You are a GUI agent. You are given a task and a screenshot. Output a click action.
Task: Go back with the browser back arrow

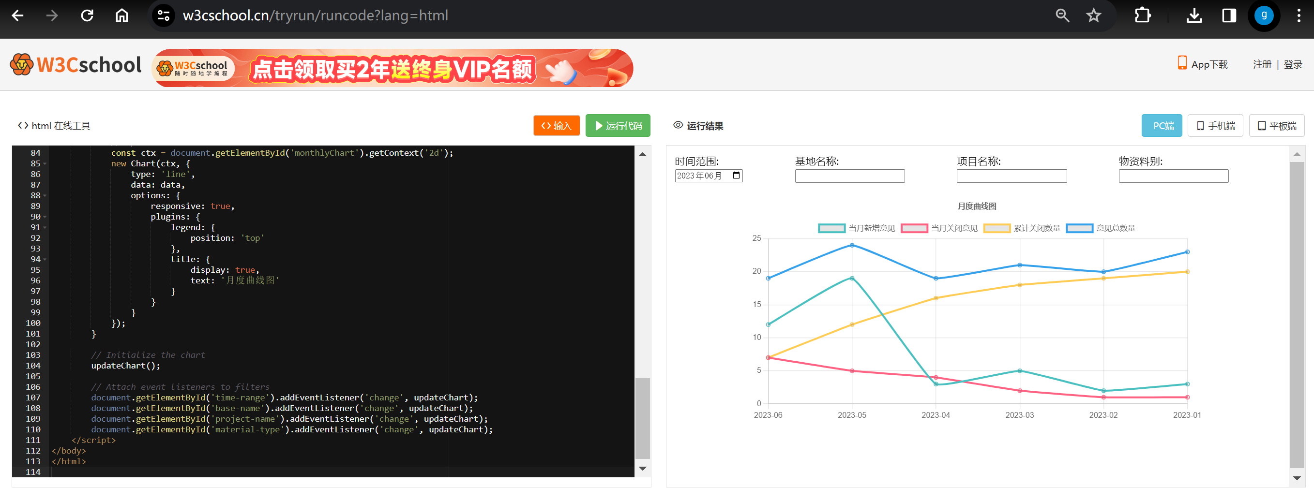coord(18,16)
